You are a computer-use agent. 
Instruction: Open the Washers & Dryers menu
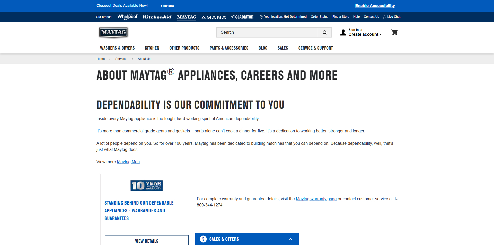coord(117,48)
